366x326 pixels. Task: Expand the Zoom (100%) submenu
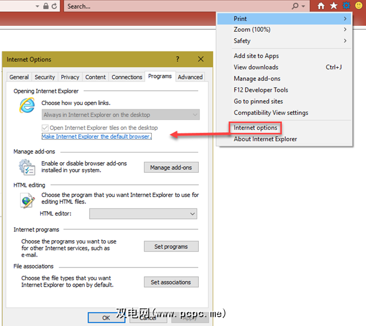click(x=284, y=30)
